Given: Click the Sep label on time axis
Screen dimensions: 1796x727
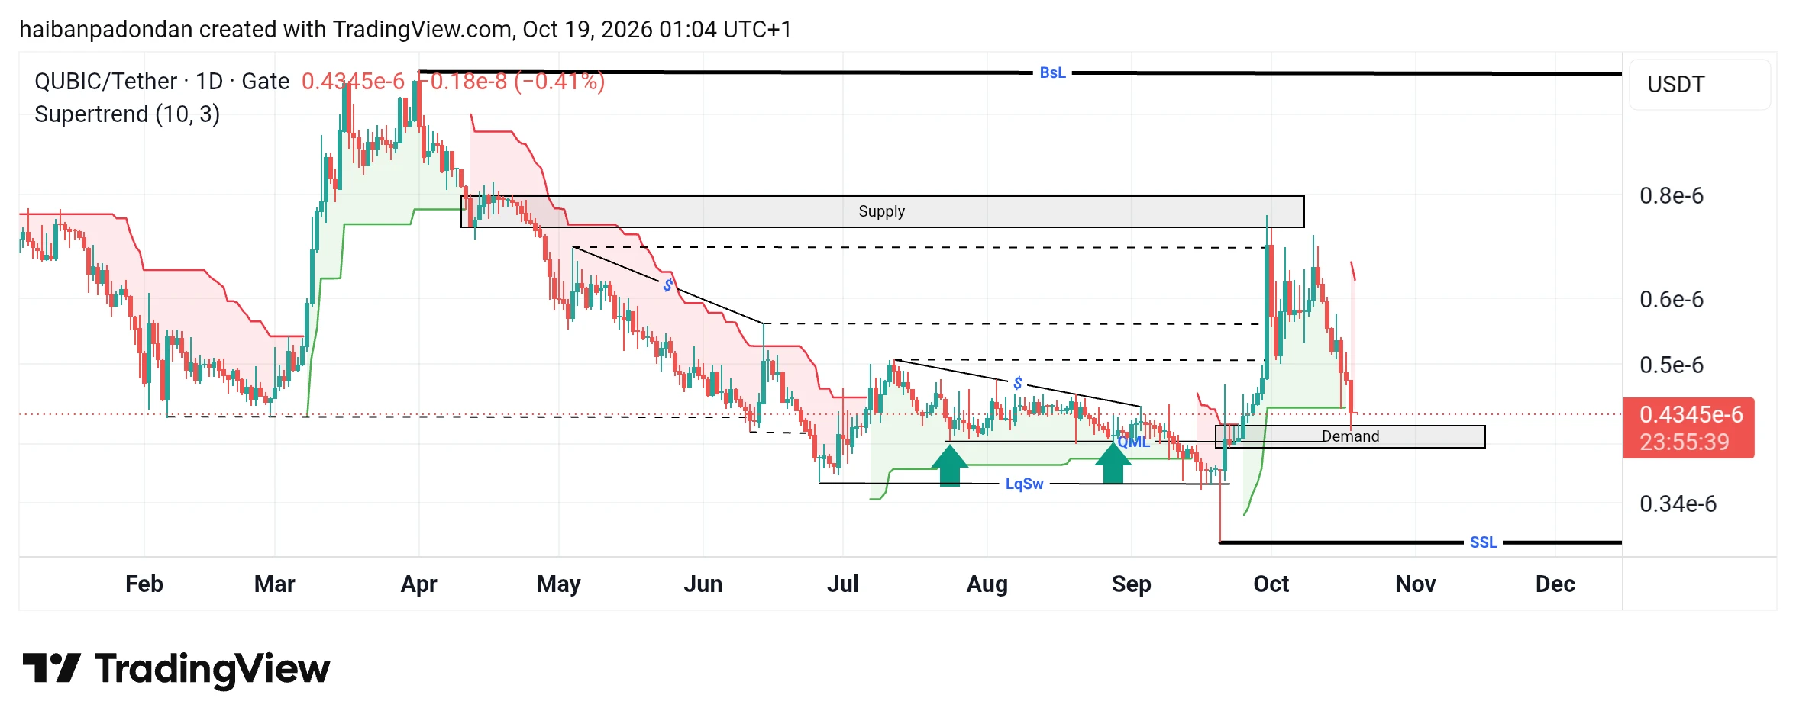Looking at the screenshot, I should click(1132, 584).
